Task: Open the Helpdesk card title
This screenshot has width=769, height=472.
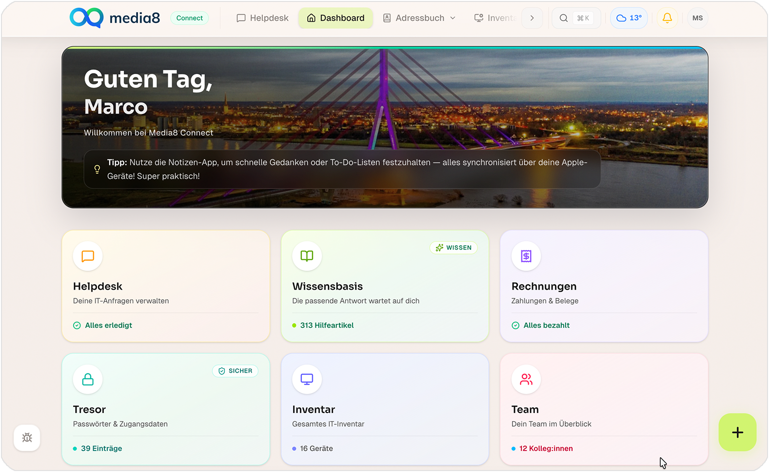Action: tap(98, 286)
